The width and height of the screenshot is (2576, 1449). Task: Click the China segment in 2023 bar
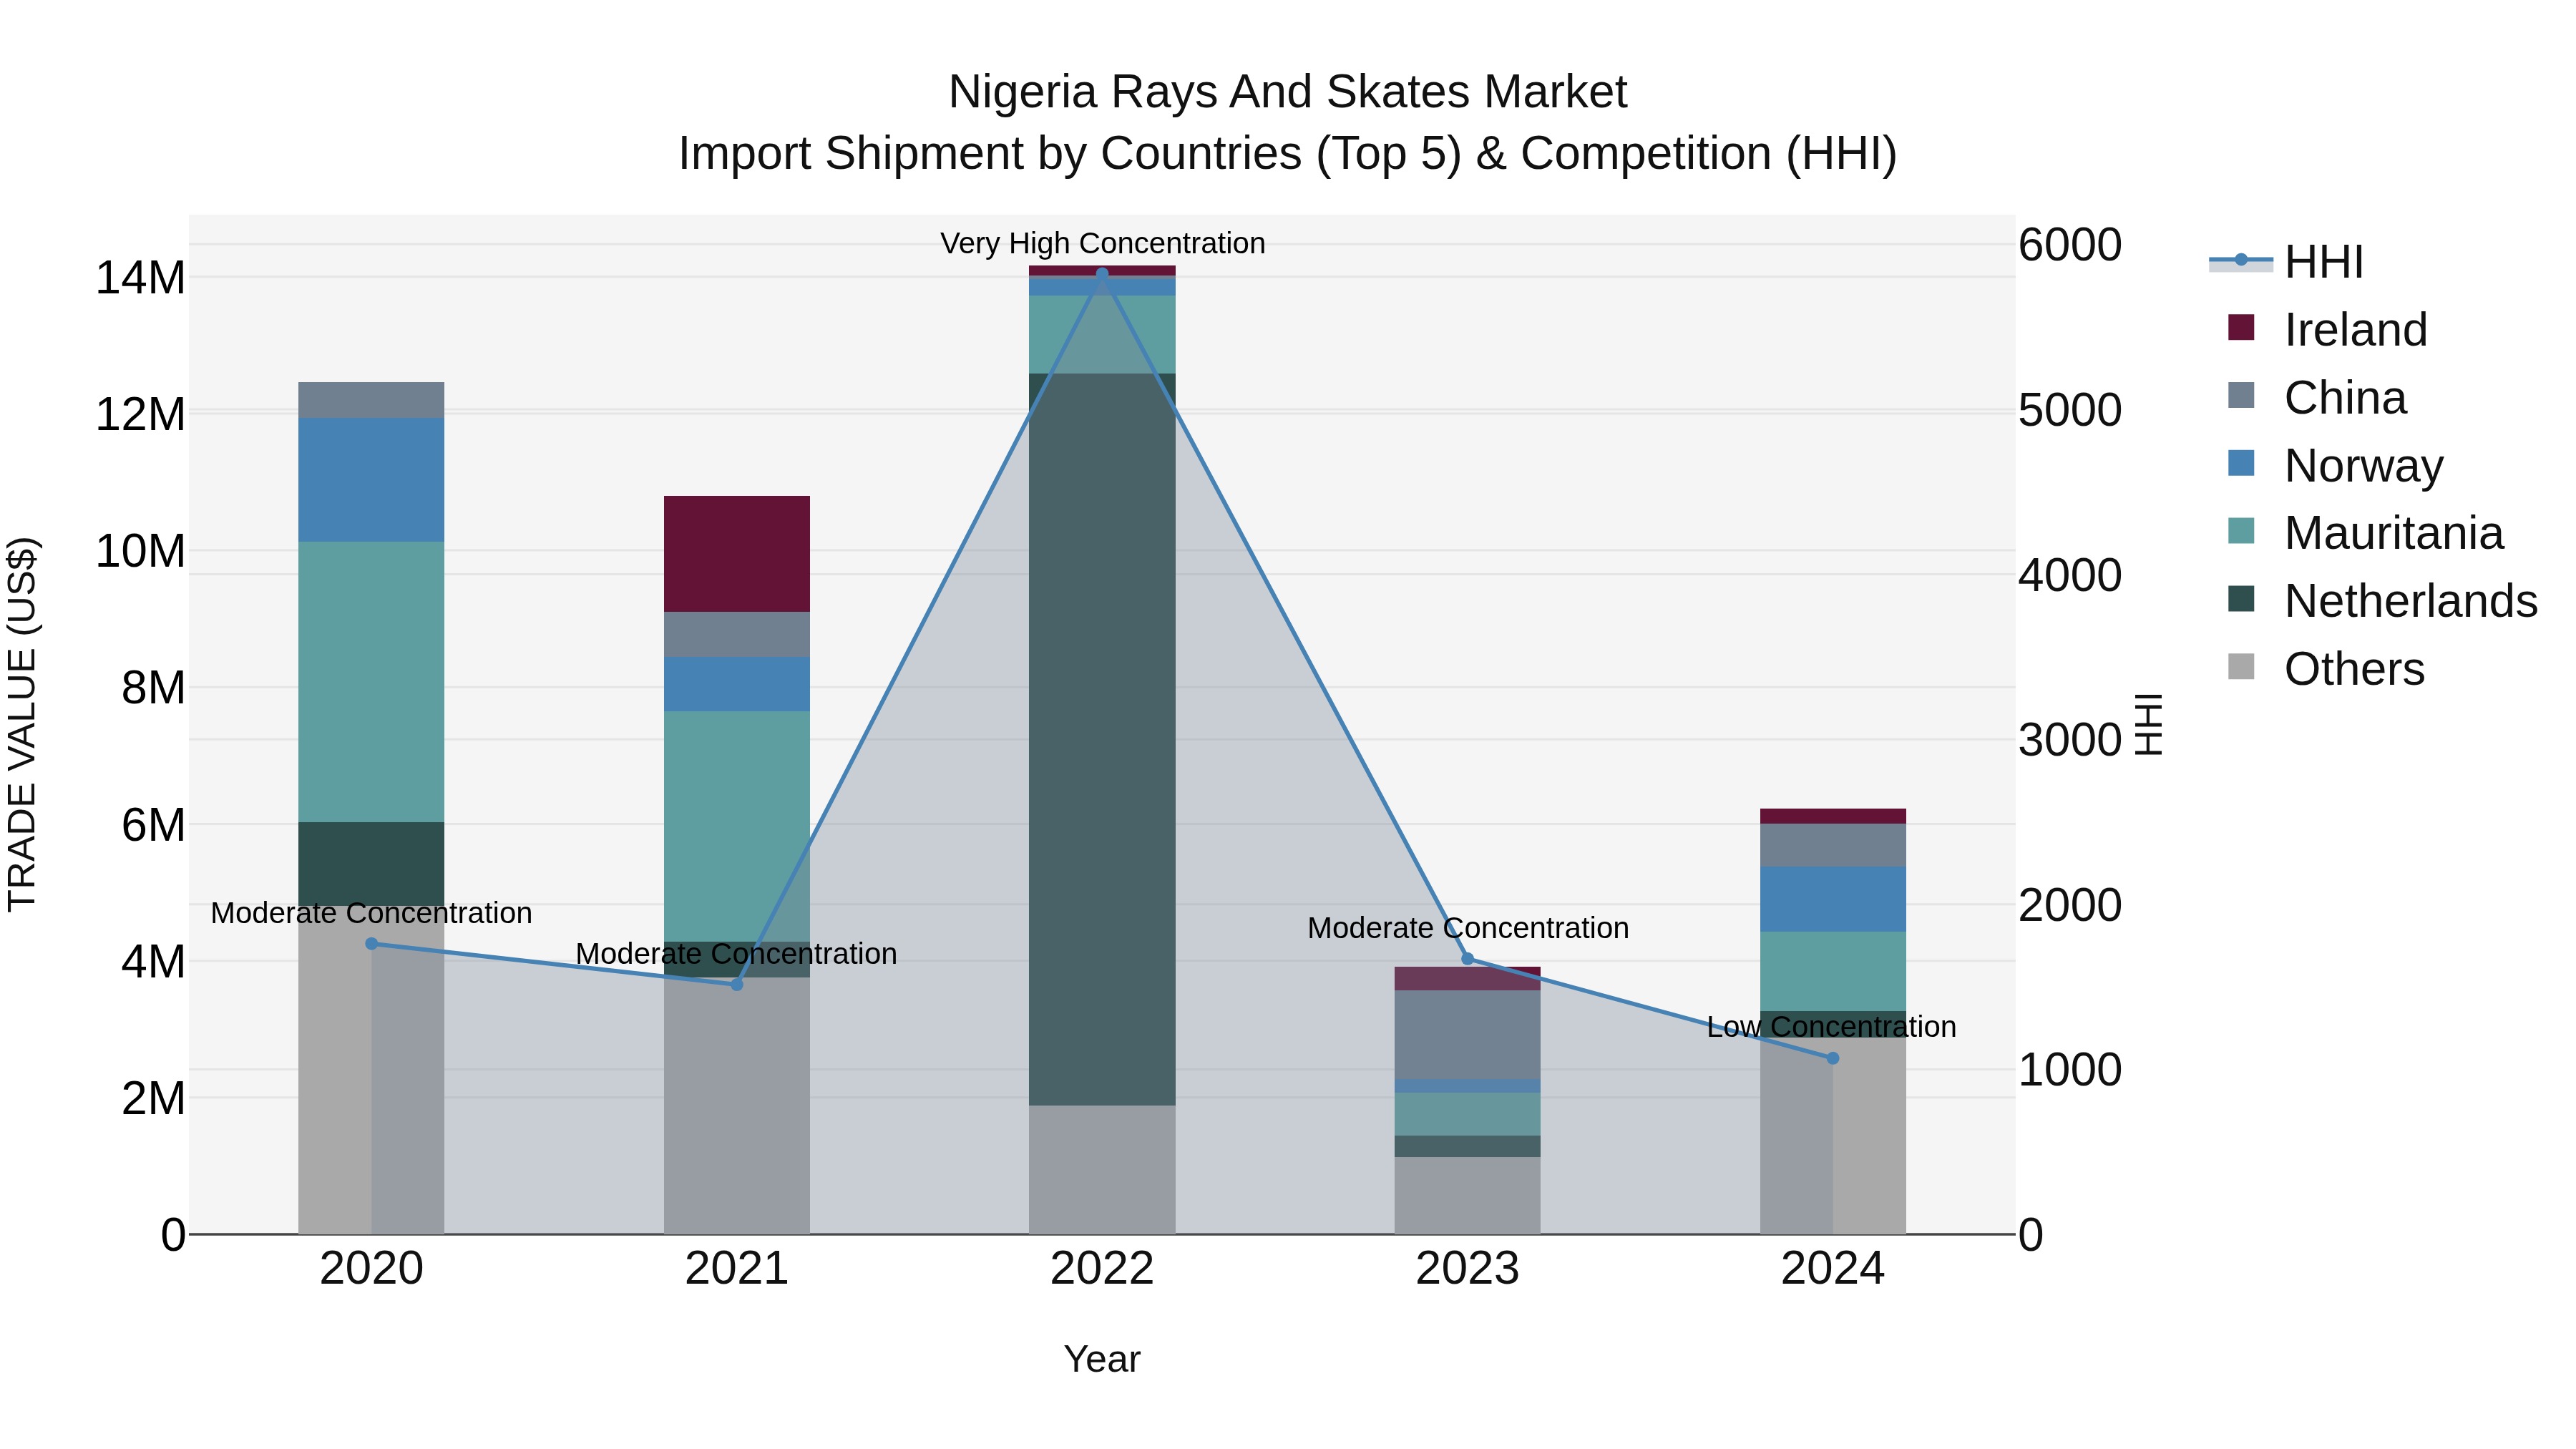1468,1035
